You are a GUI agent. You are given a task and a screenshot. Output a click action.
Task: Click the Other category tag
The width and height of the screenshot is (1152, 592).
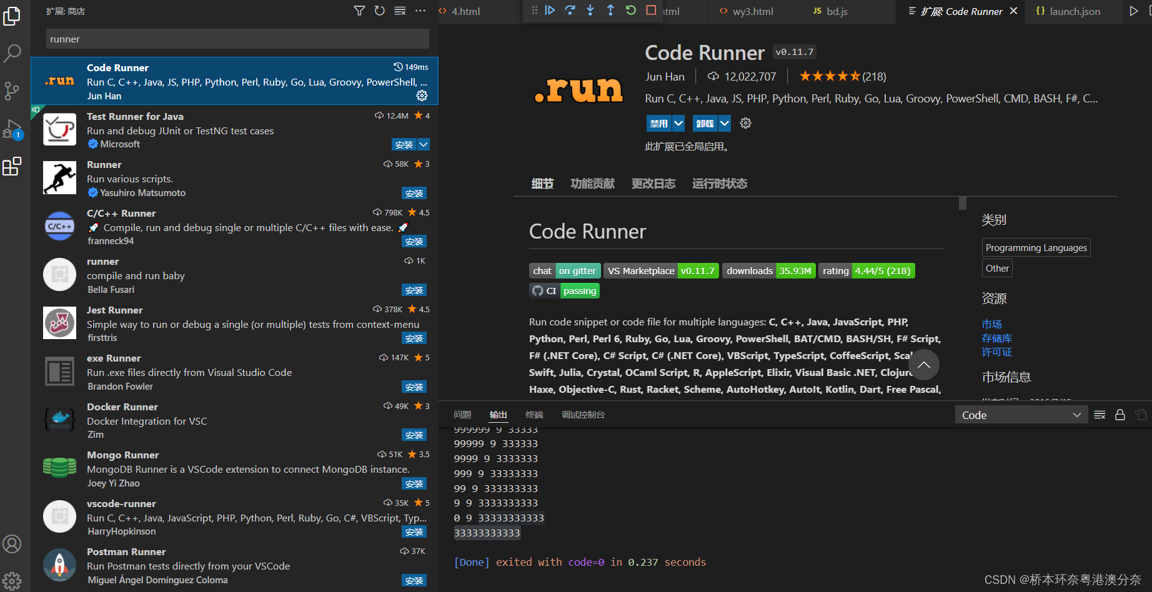(997, 268)
